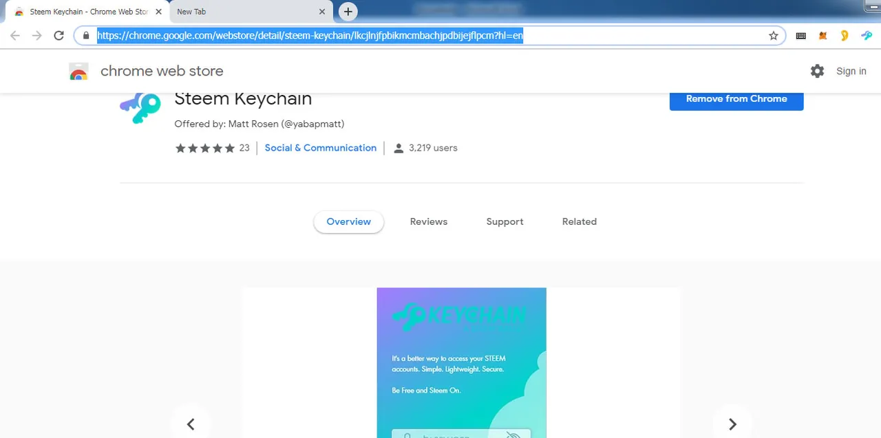Click the address bar URL field
881x438 pixels.
point(429,36)
